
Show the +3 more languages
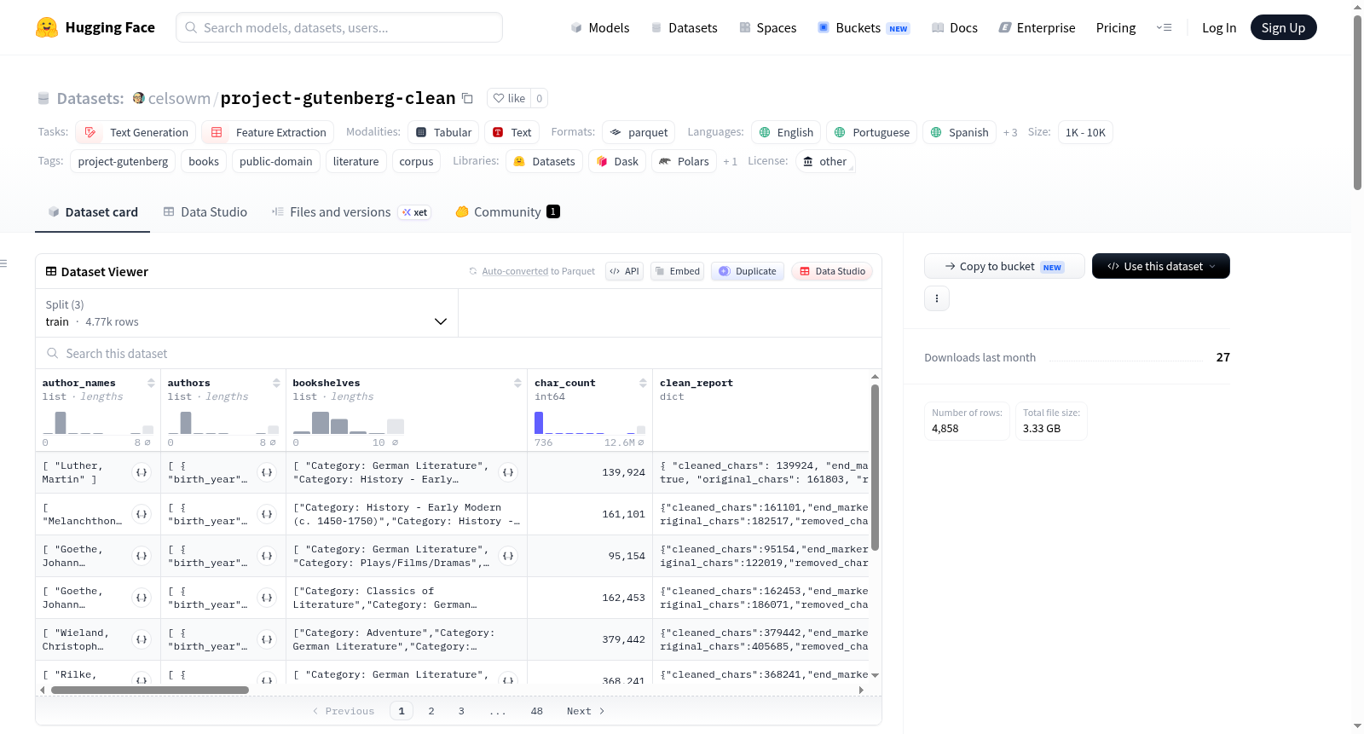(x=1010, y=132)
